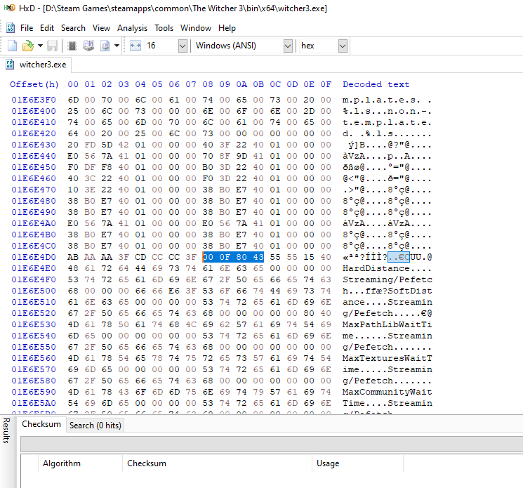Click the Open disk image icon

(x=105, y=46)
